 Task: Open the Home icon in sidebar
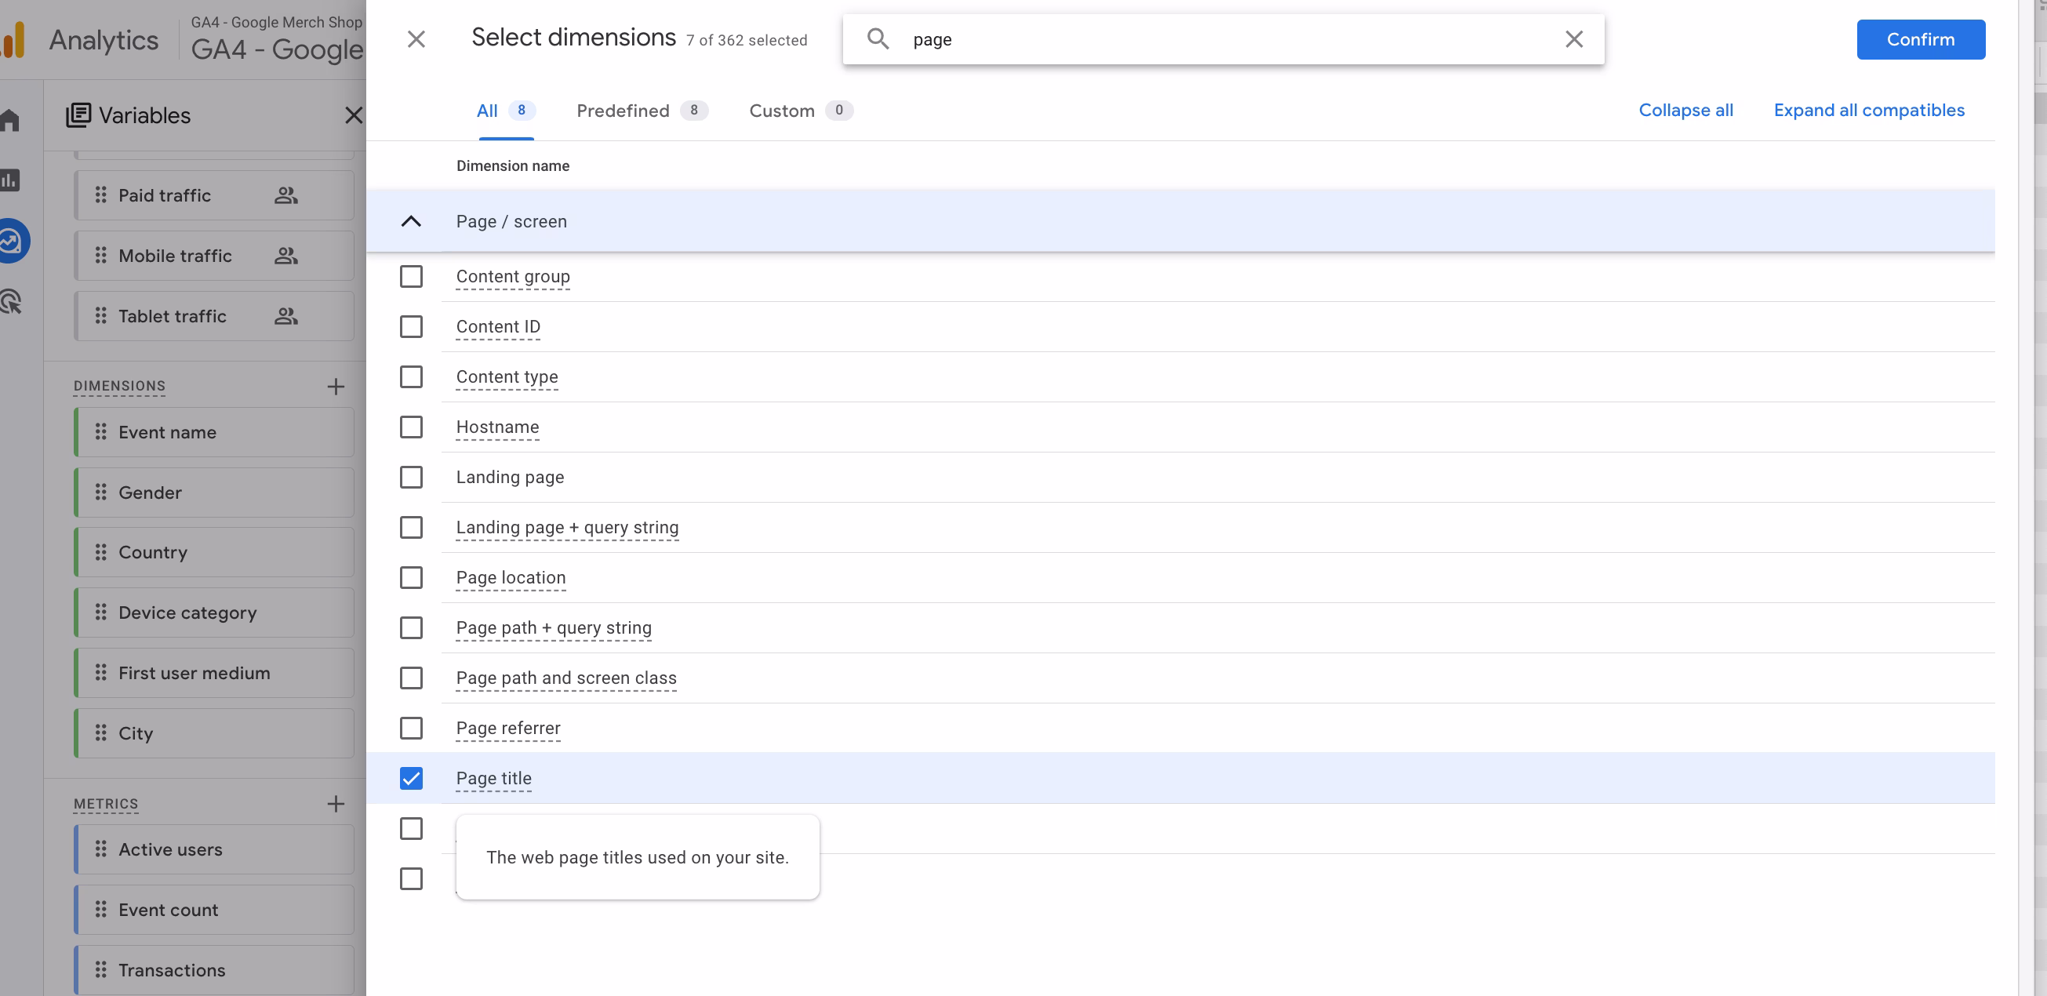coord(11,120)
